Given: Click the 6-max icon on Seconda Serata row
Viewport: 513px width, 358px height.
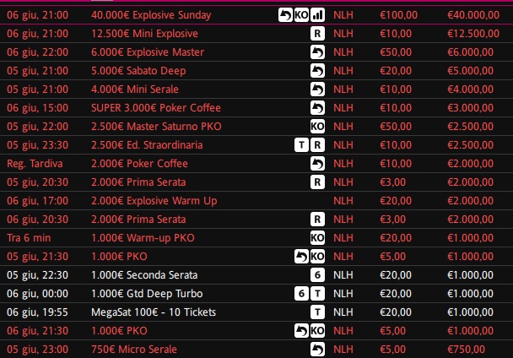Looking at the screenshot, I should (x=317, y=275).
